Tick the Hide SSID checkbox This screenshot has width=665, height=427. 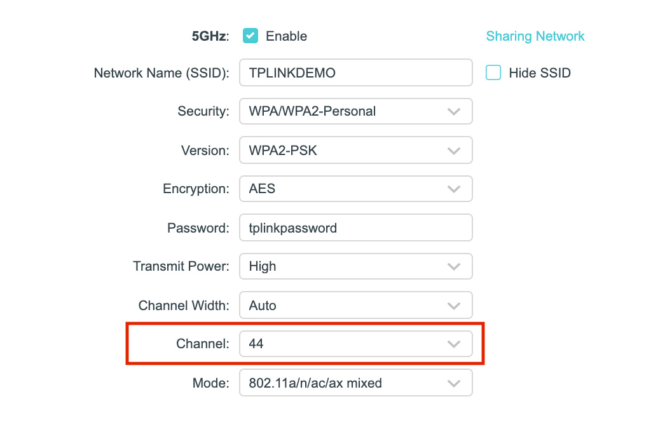493,72
